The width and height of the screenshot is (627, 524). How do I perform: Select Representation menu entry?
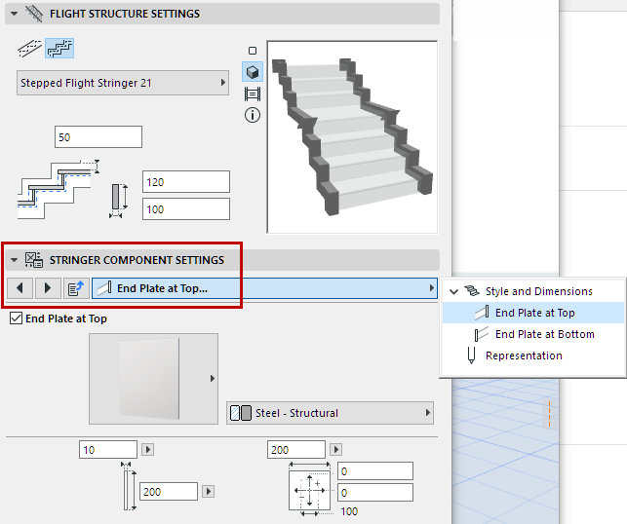pyautogui.click(x=533, y=356)
